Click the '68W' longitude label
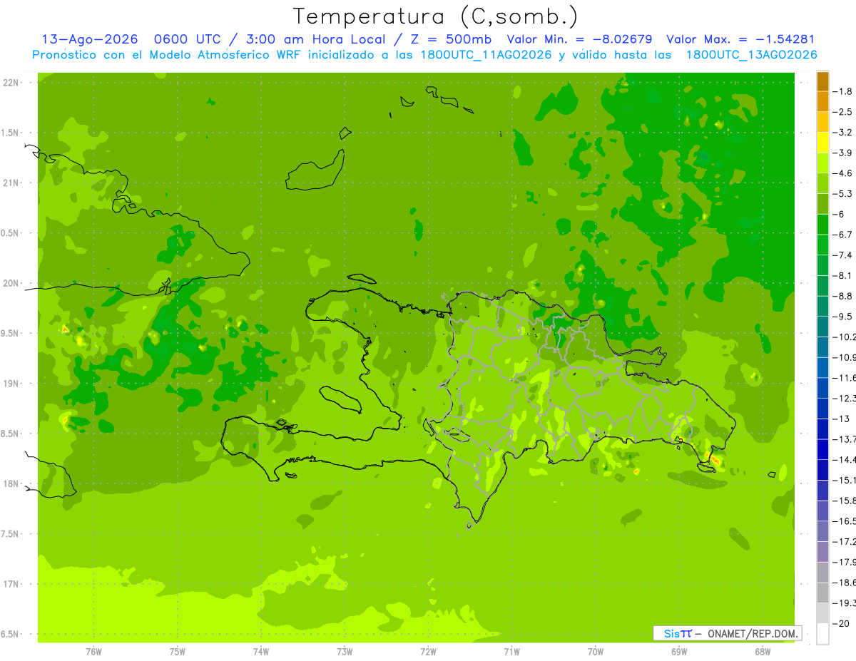 tap(763, 651)
